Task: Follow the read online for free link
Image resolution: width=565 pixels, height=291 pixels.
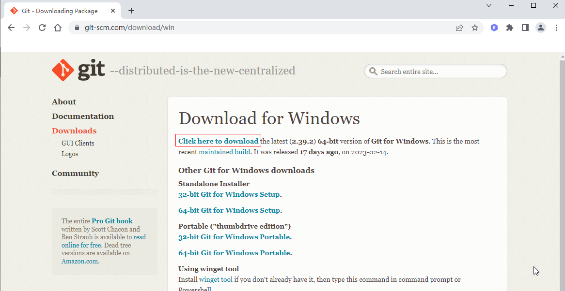Action: click(x=103, y=241)
